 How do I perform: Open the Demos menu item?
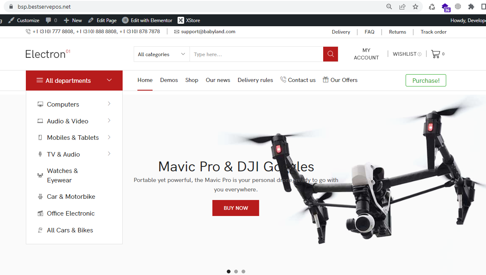[169, 80]
